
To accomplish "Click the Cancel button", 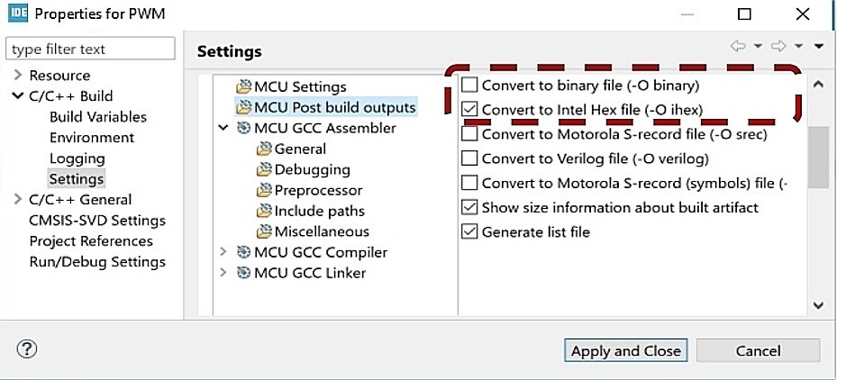I will [x=758, y=350].
